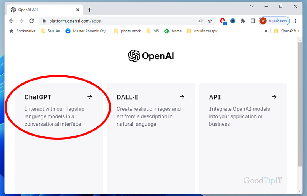This screenshot has height=196, width=307.
Task: Open the Chrome three-dot menu
Action: click(x=295, y=21)
